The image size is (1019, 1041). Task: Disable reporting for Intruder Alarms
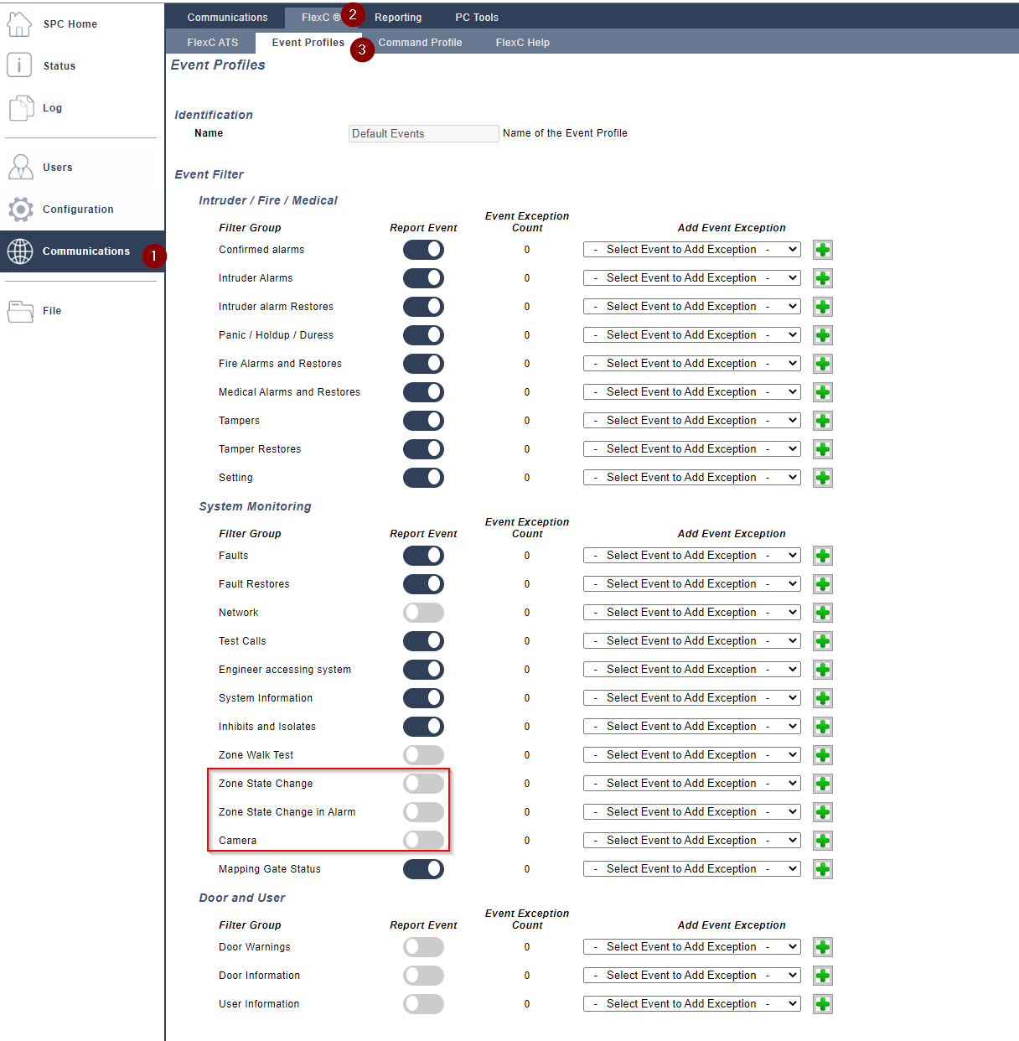[423, 277]
